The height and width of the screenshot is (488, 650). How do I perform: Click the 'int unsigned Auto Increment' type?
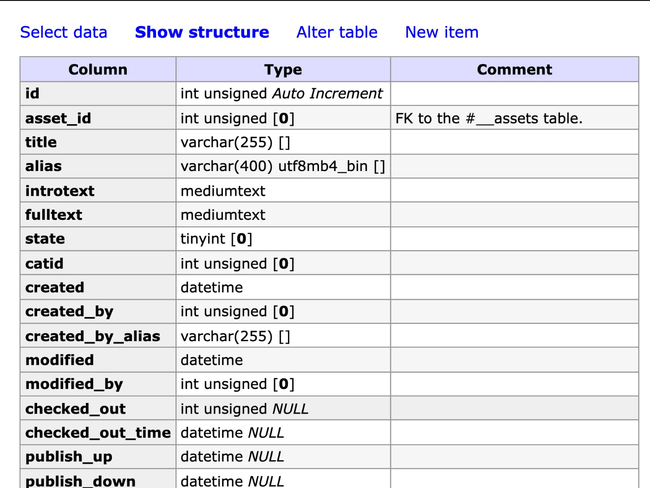(x=281, y=93)
